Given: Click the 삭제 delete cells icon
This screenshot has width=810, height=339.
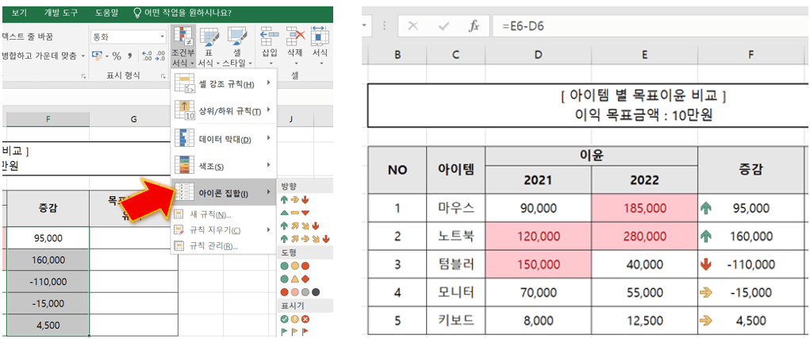Looking at the screenshot, I should 295,35.
